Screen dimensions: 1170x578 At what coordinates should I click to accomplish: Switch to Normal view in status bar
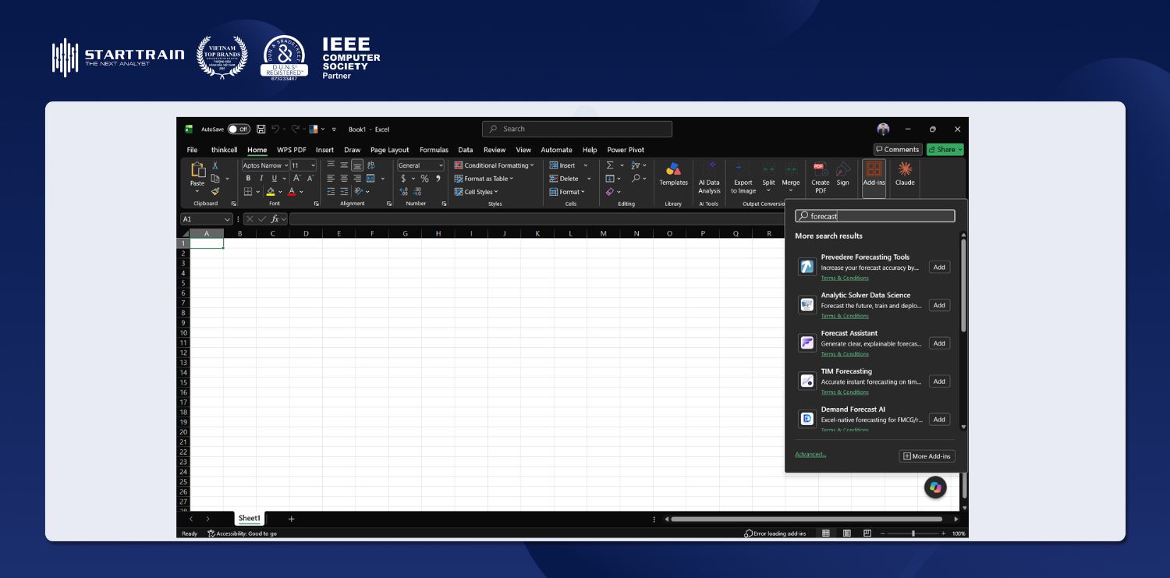tap(826, 534)
